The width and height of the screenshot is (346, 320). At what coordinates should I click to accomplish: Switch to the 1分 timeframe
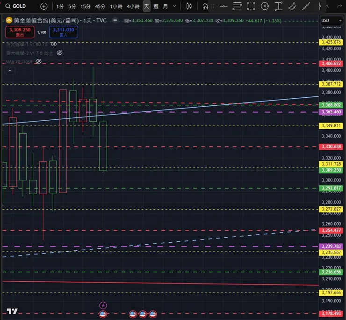tap(60, 7)
